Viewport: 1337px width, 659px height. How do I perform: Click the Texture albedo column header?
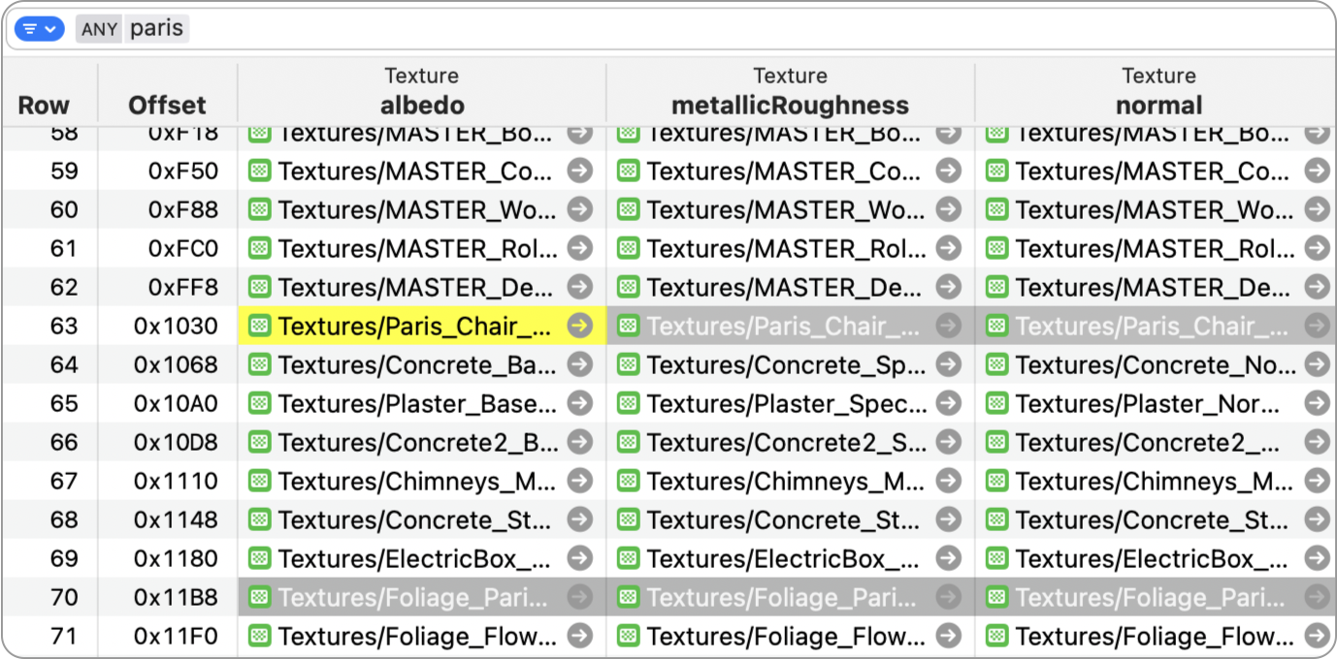(422, 91)
